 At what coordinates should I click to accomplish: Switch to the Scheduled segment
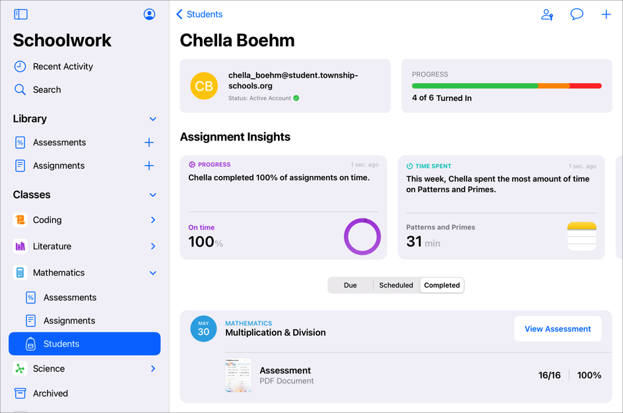click(396, 285)
